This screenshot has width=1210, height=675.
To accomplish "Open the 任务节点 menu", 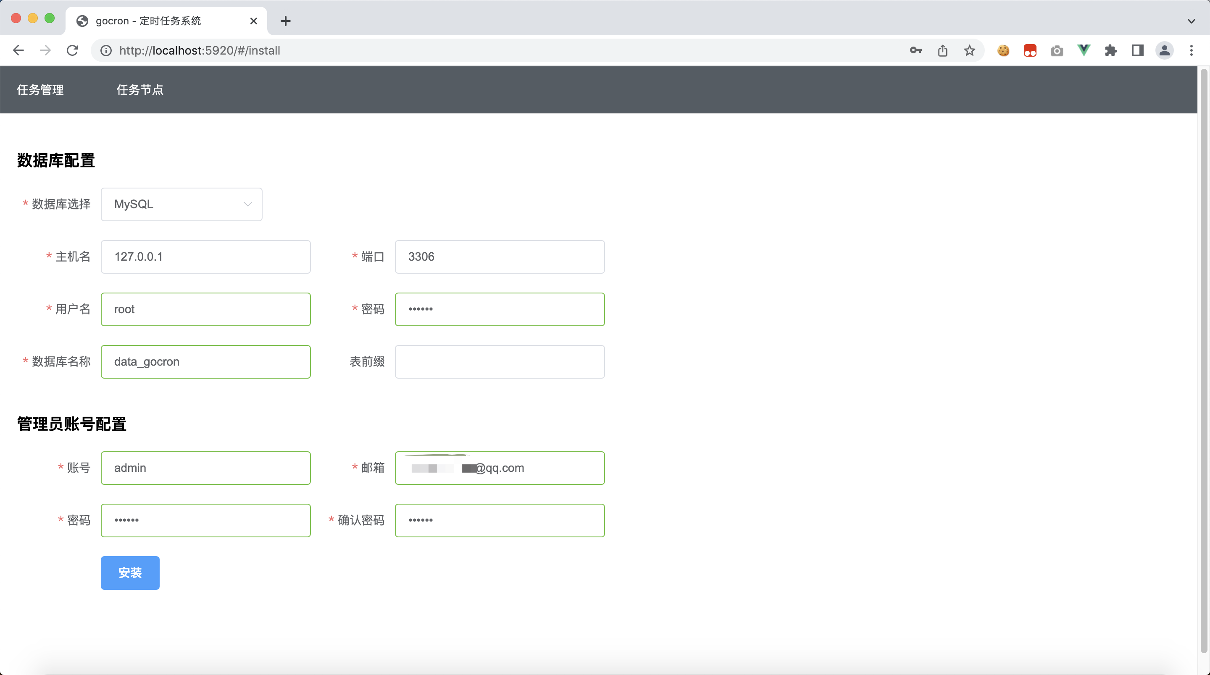I will (140, 90).
